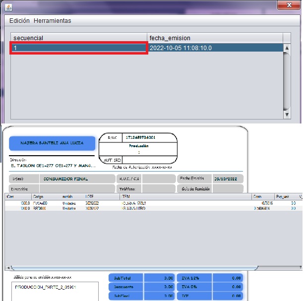
Task: Click the table scrollbar up arrow
Action: (287, 48)
